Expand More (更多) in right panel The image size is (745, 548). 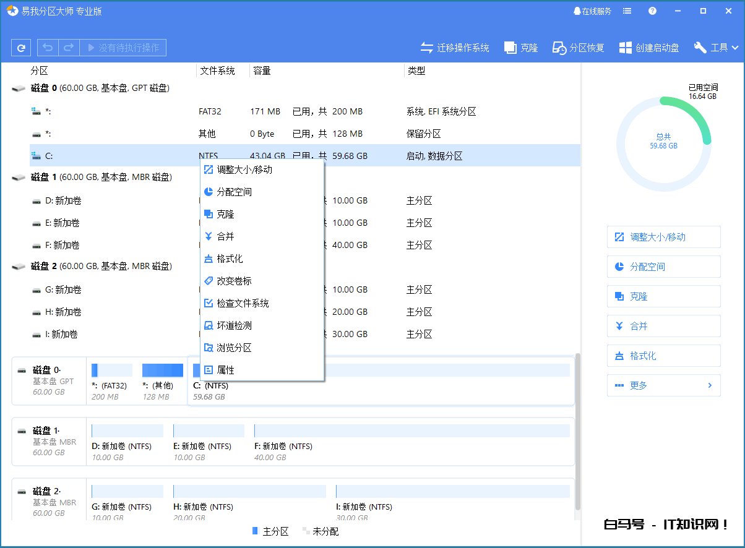point(663,385)
